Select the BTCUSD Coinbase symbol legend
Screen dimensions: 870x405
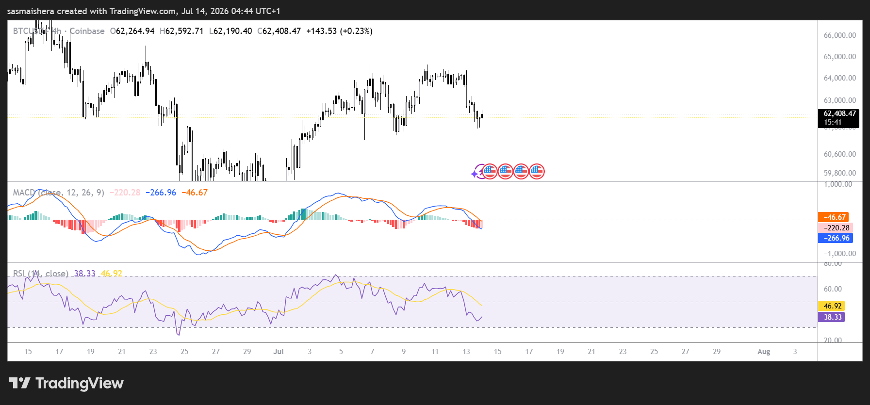tap(59, 31)
